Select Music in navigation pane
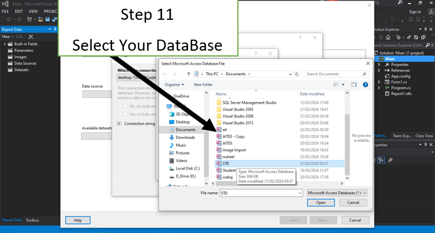 coord(181,145)
